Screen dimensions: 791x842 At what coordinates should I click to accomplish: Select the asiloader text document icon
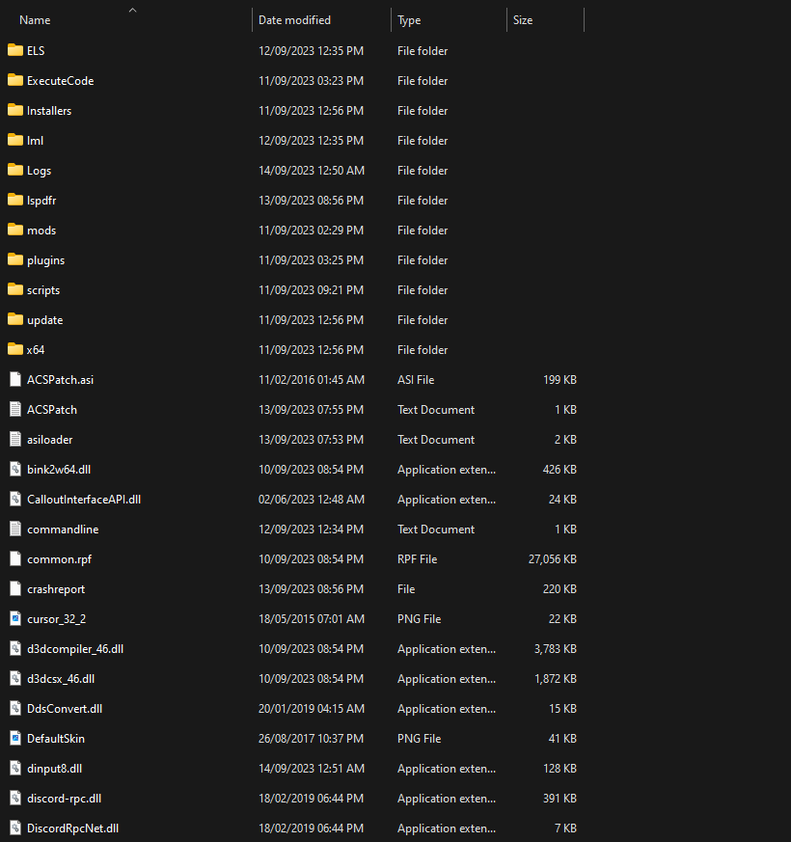15,439
